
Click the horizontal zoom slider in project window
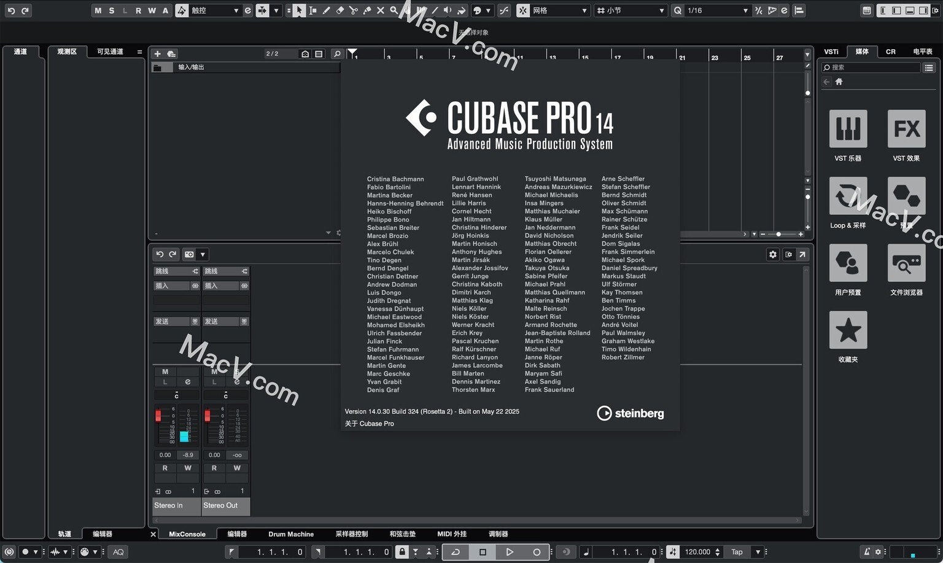[x=778, y=234]
